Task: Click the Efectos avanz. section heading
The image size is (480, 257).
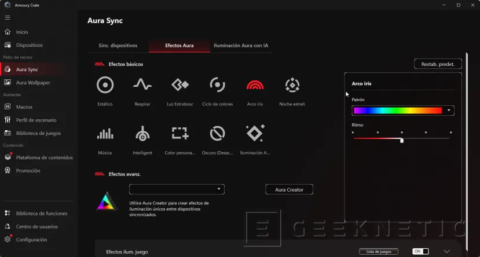Action: pyautogui.click(x=124, y=174)
